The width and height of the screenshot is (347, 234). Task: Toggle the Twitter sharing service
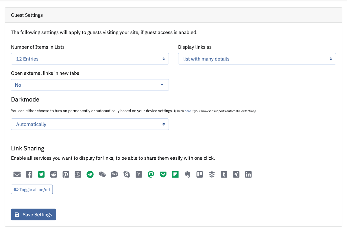tap(41, 174)
